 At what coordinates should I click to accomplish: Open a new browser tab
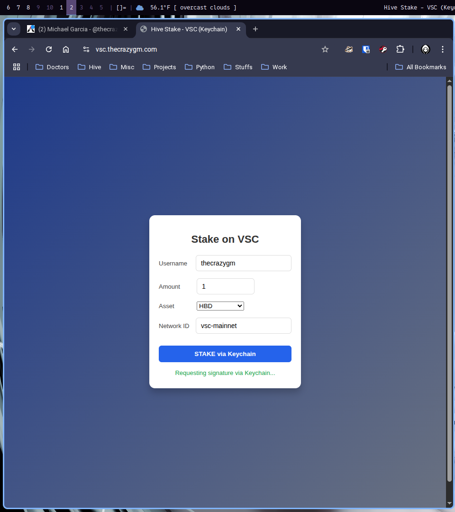tap(255, 29)
